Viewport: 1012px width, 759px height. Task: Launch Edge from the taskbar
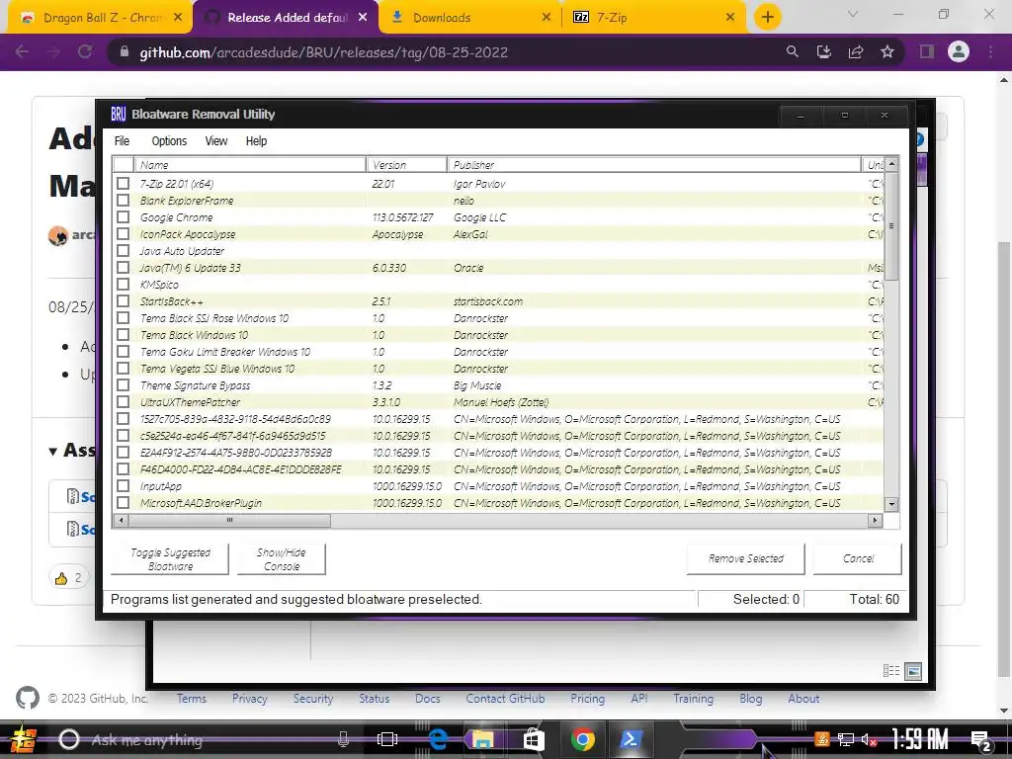click(438, 739)
